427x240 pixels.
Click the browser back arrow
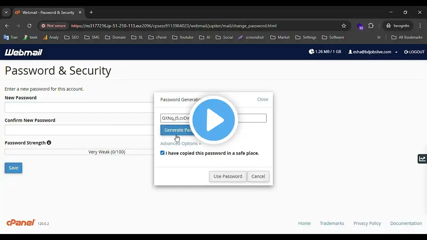(7, 26)
